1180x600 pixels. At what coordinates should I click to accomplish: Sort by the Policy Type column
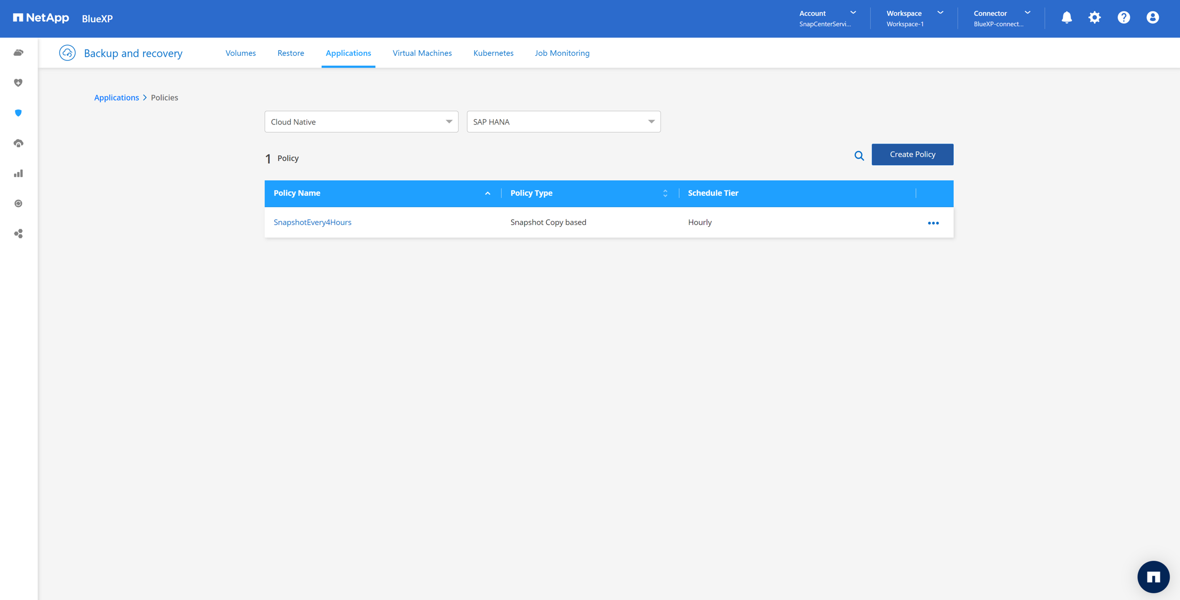click(665, 193)
